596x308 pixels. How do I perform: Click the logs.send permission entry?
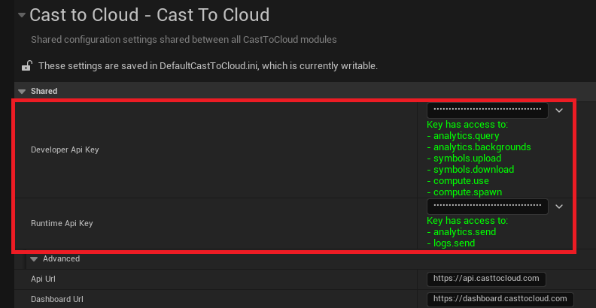[x=454, y=243]
